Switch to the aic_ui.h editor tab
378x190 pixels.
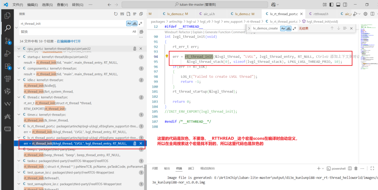pos(208,14)
